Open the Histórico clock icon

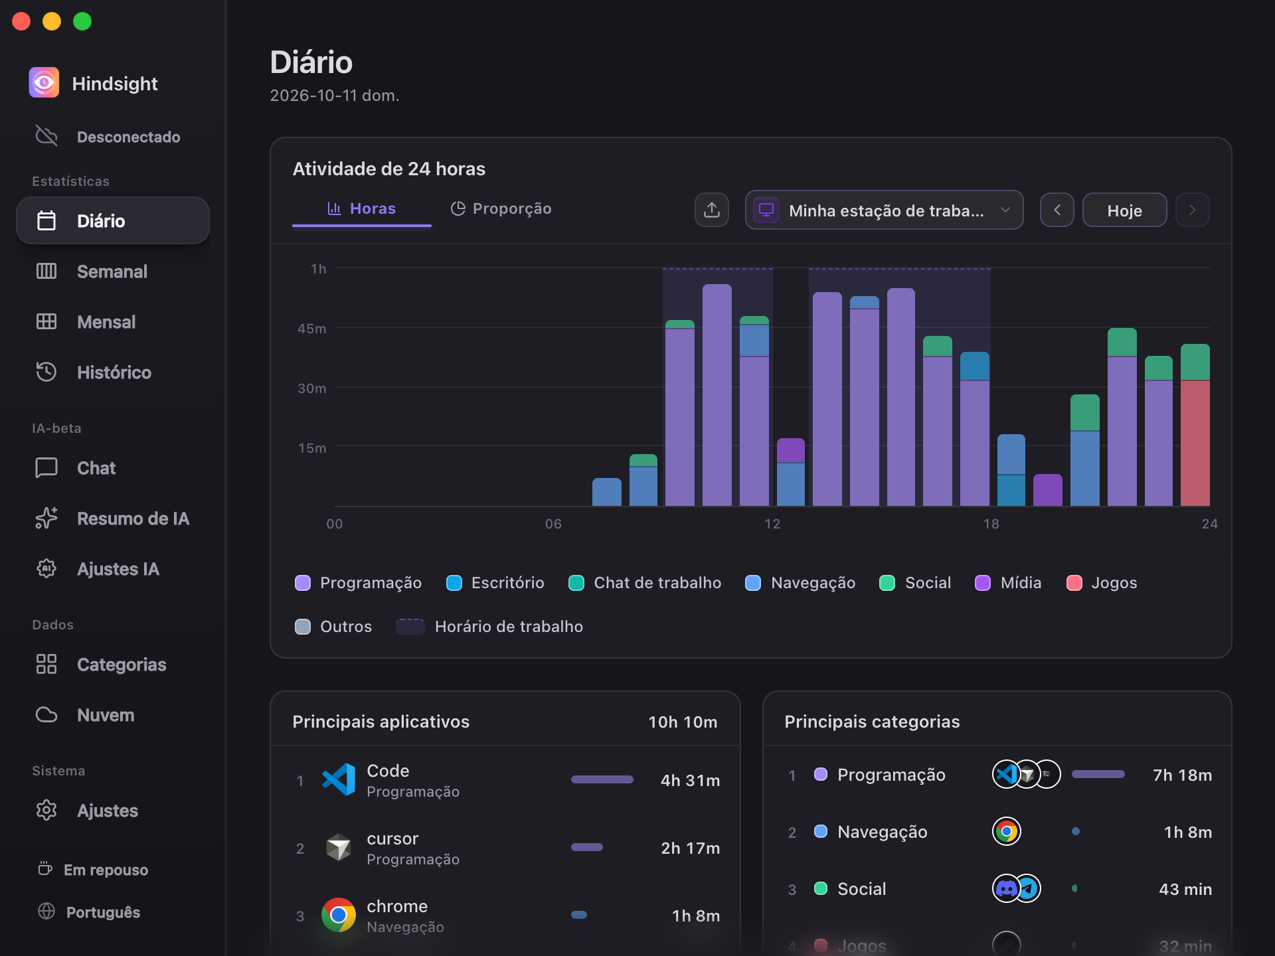(46, 372)
